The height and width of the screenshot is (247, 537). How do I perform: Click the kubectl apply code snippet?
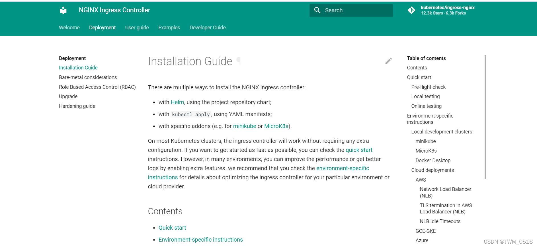[x=191, y=114]
